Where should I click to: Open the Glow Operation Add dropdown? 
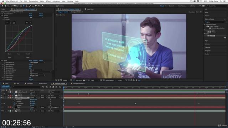[40, 72]
